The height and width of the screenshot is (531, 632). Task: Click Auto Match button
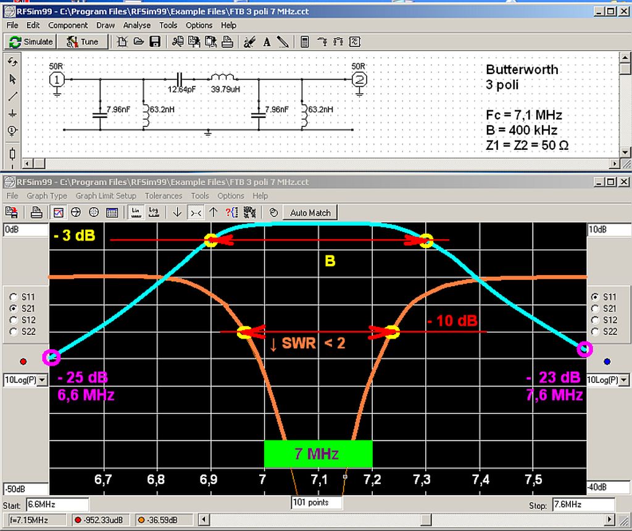coord(310,212)
